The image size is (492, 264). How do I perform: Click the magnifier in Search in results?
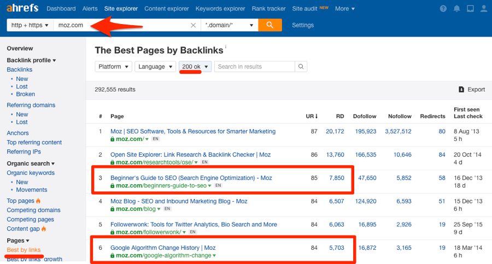(x=301, y=67)
